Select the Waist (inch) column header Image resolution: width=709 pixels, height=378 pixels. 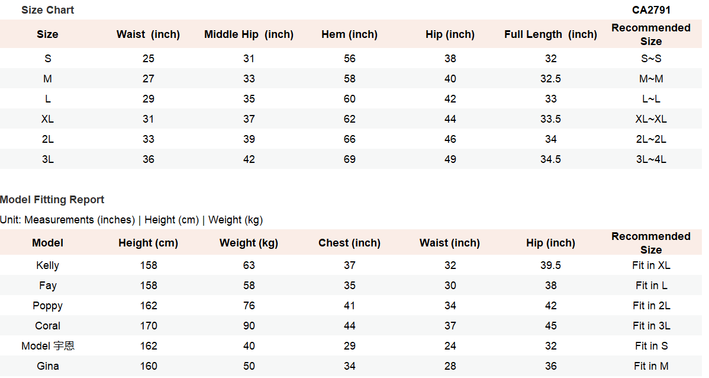(148, 34)
